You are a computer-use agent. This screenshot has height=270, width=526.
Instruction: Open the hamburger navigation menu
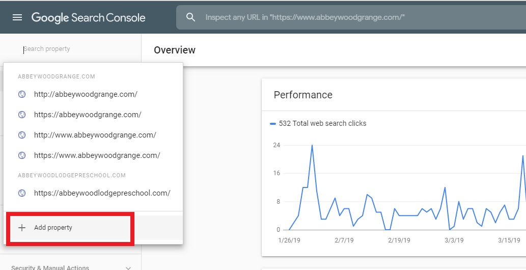pos(17,17)
